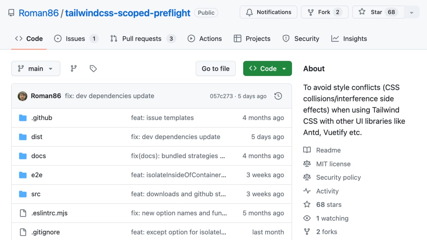Open the dist folder
427x240 pixels.
pyautogui.click(x=37, y=137)
